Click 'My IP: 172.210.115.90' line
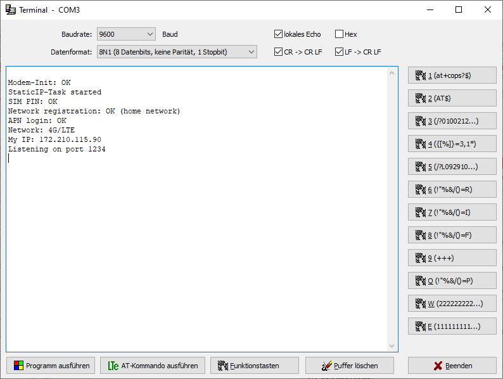 point(54,139)
